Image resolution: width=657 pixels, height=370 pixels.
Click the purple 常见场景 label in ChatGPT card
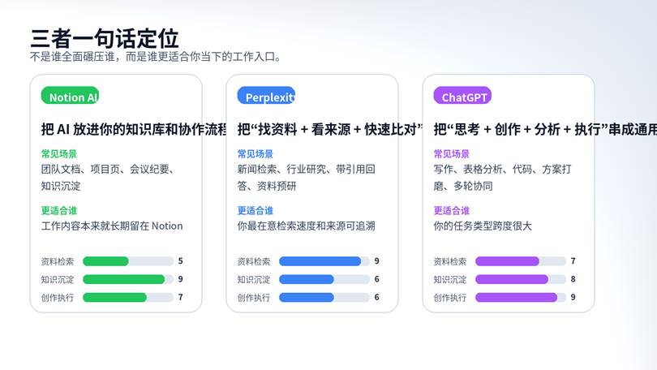[452, 153]
